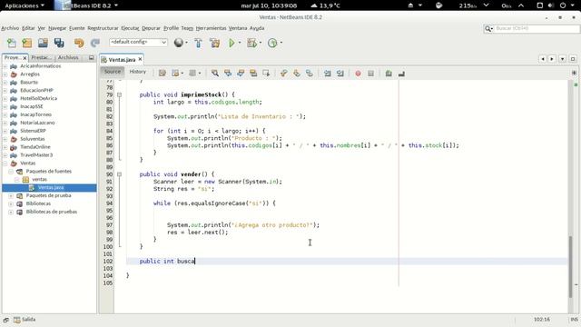Expand the Bibliotecas de pruebas node
This screenshot has height=327, width=581.
(x=11, y=212)
